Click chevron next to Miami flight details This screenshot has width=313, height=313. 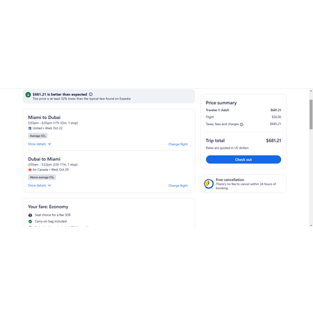point(49,144)
